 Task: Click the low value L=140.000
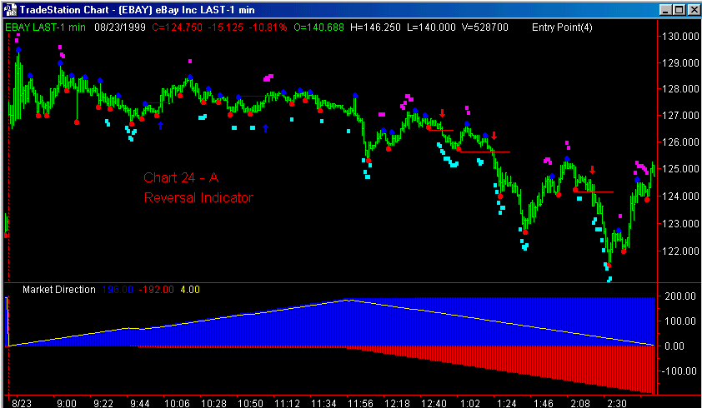[x=431, y=27]
